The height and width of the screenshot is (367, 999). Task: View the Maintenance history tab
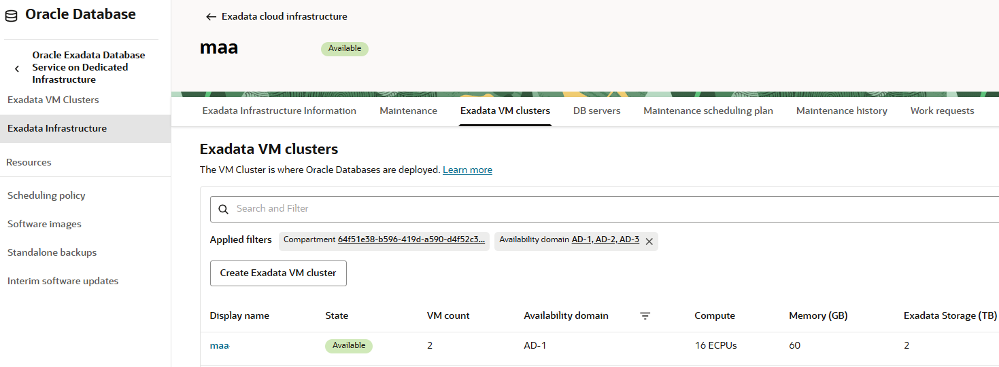click(841, 111)
